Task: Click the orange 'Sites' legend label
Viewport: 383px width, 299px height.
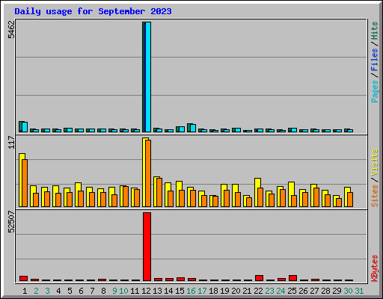Action: (375, 196)
